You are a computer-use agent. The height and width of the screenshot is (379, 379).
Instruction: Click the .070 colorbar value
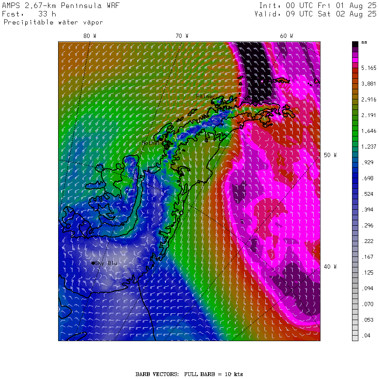368,304
